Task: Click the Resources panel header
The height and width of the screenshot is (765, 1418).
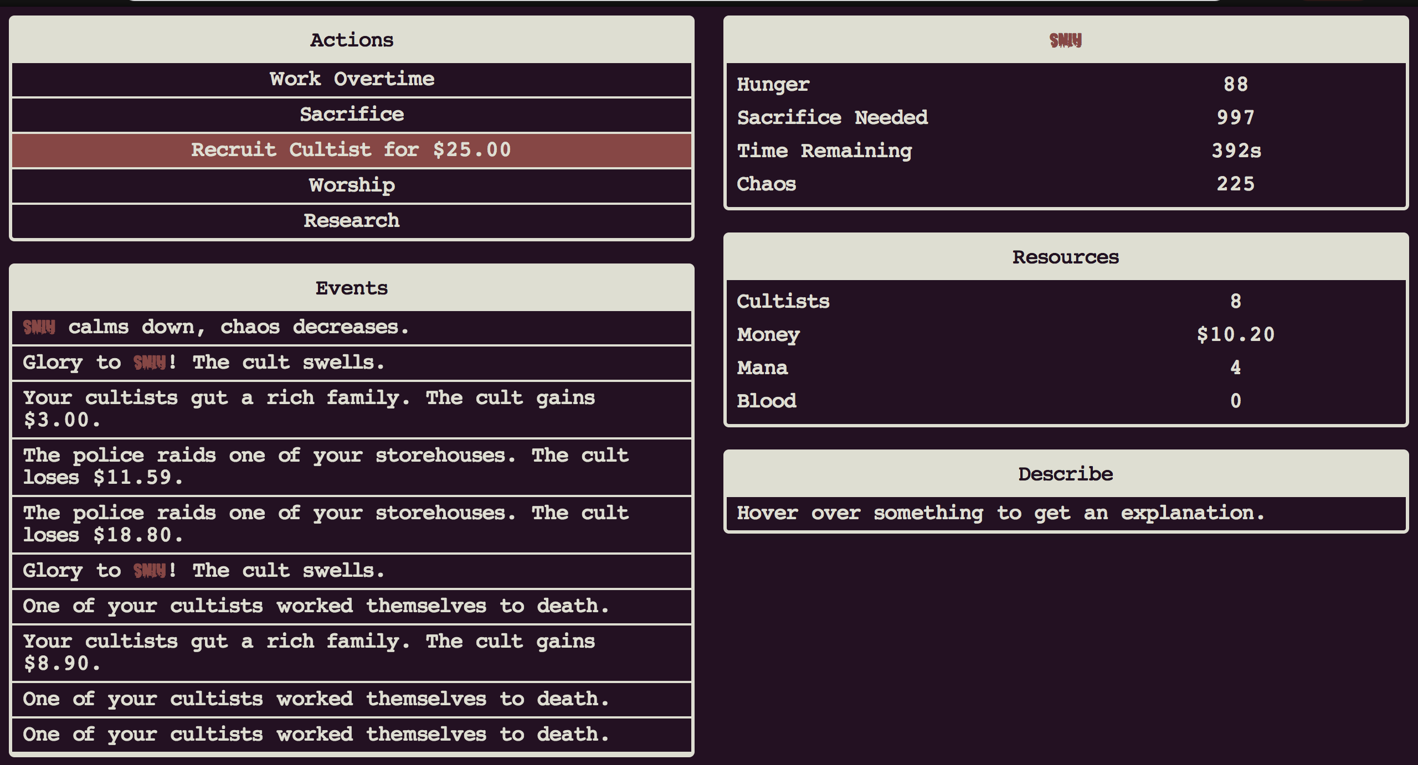Action: click(1066, 257)
